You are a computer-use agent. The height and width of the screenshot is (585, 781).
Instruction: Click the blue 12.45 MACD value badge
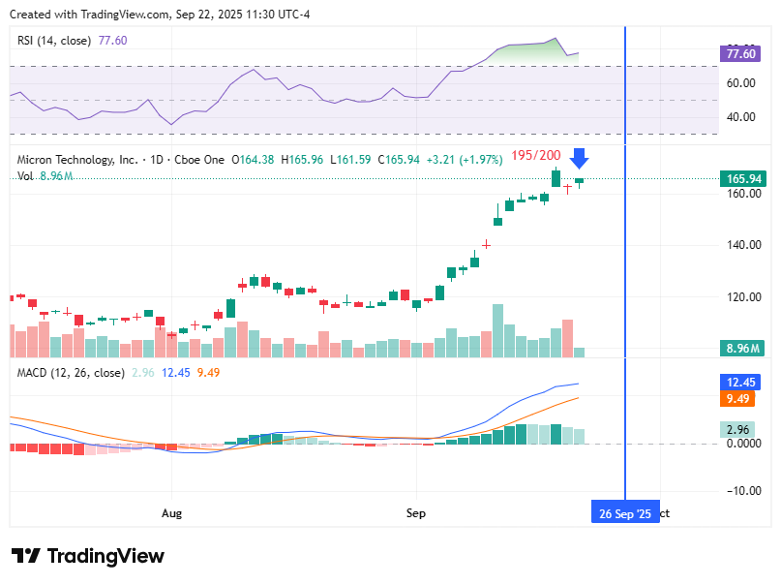[x=738, y=382]
